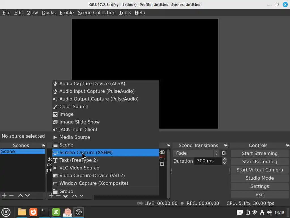
Task: Add a new scene with plus
Action: click(4, 195)
